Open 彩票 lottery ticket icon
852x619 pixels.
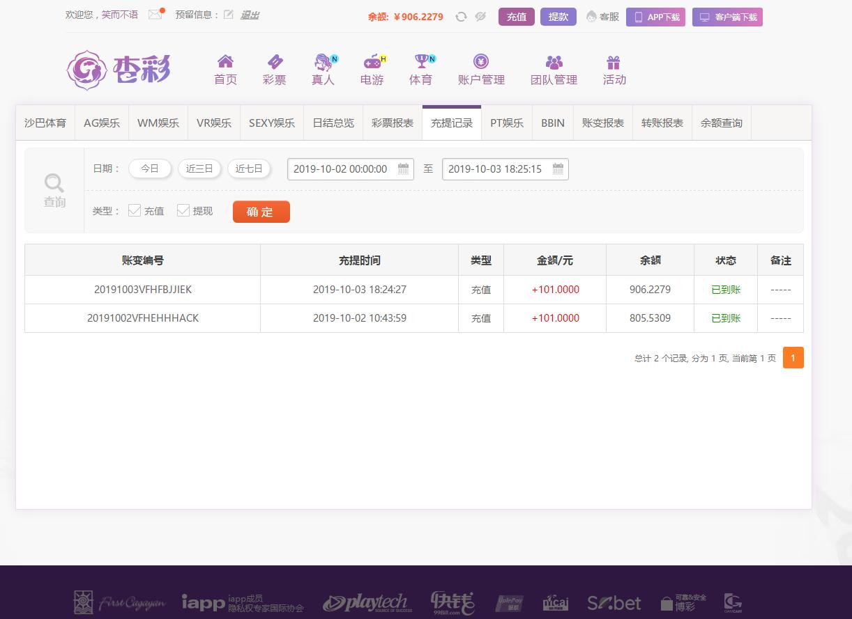click(x=275, y=62)
